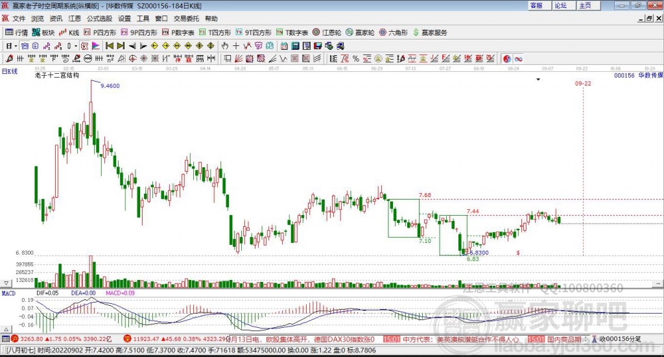Open the 文件 menu

(x=19, y=19)
